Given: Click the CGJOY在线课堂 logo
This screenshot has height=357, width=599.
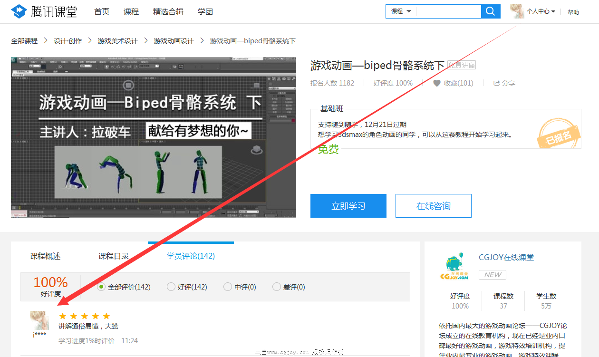Looking at the screenshot, I should (x=453, y=265).
